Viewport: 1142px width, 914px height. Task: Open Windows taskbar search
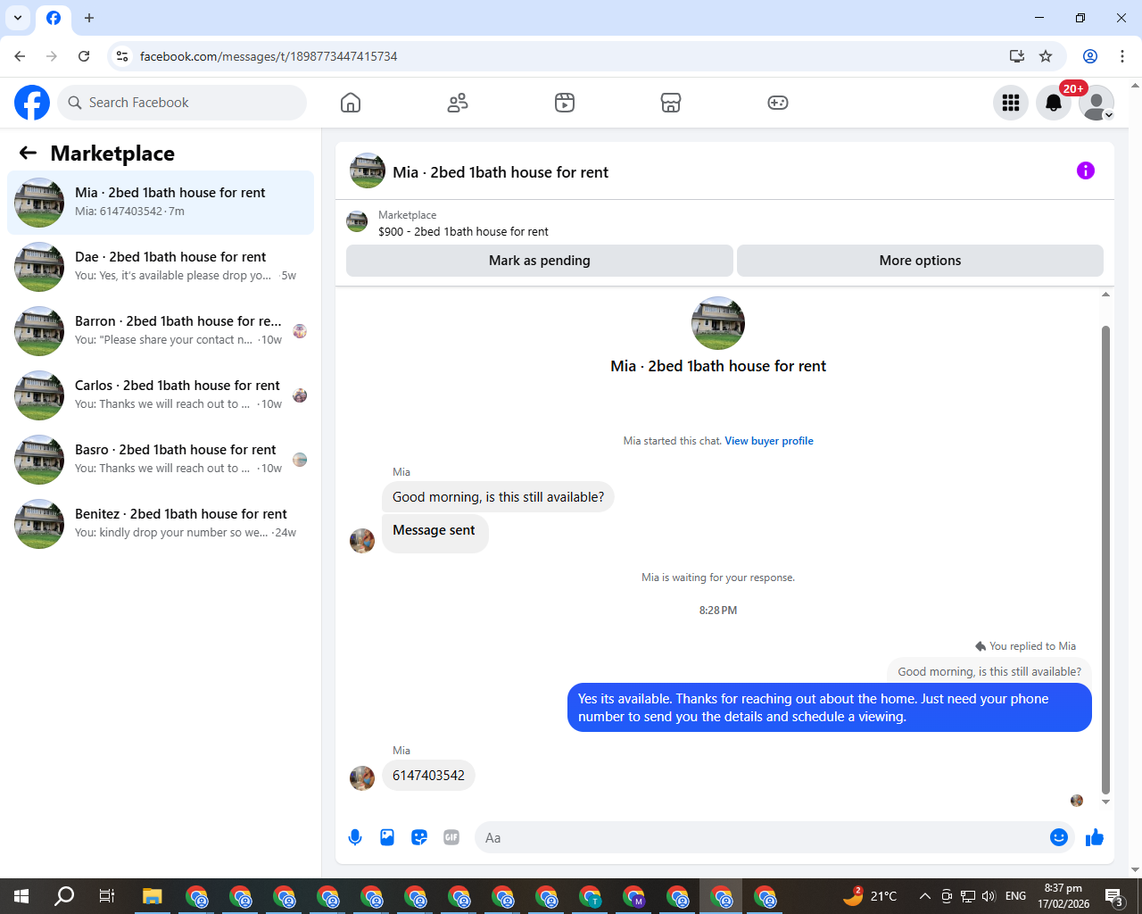click(x=64, y=896)
